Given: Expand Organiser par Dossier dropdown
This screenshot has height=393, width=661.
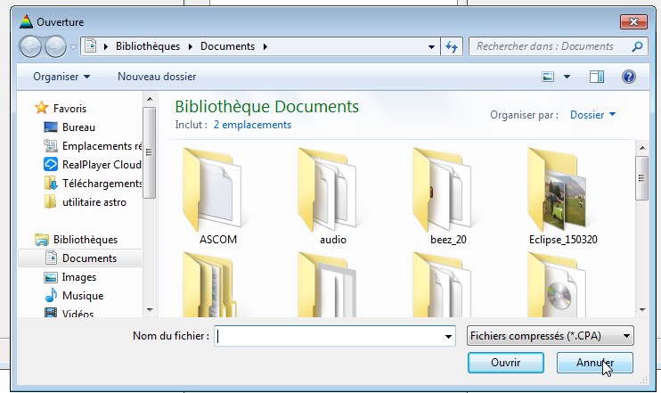Looking at the screenshot, I should pos(592,115).
